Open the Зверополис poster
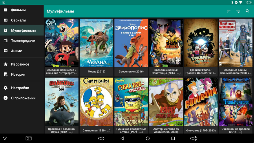254x143 pixels. point(131,43)
